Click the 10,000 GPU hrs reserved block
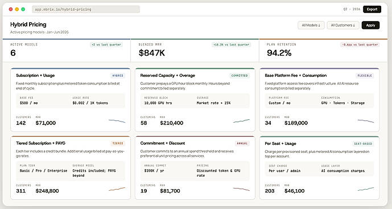 pos(158,103)
